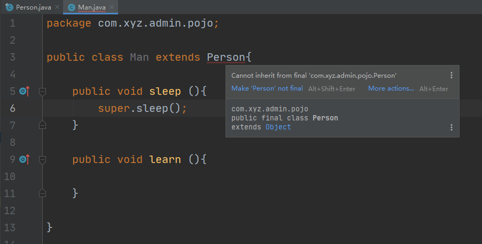Click overriding method gutter icon beside sleep

(25, 91)
